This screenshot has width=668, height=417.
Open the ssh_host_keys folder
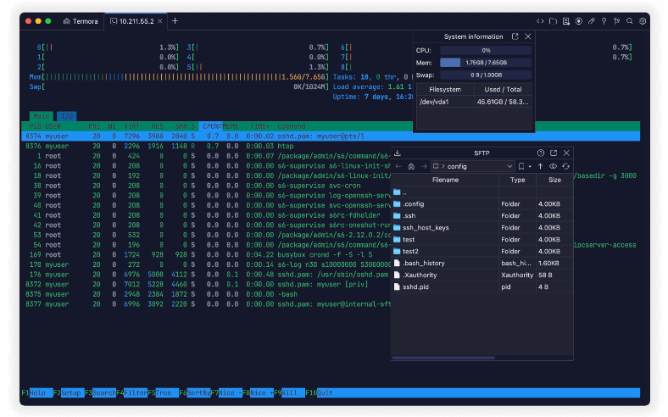pos(426,227)
